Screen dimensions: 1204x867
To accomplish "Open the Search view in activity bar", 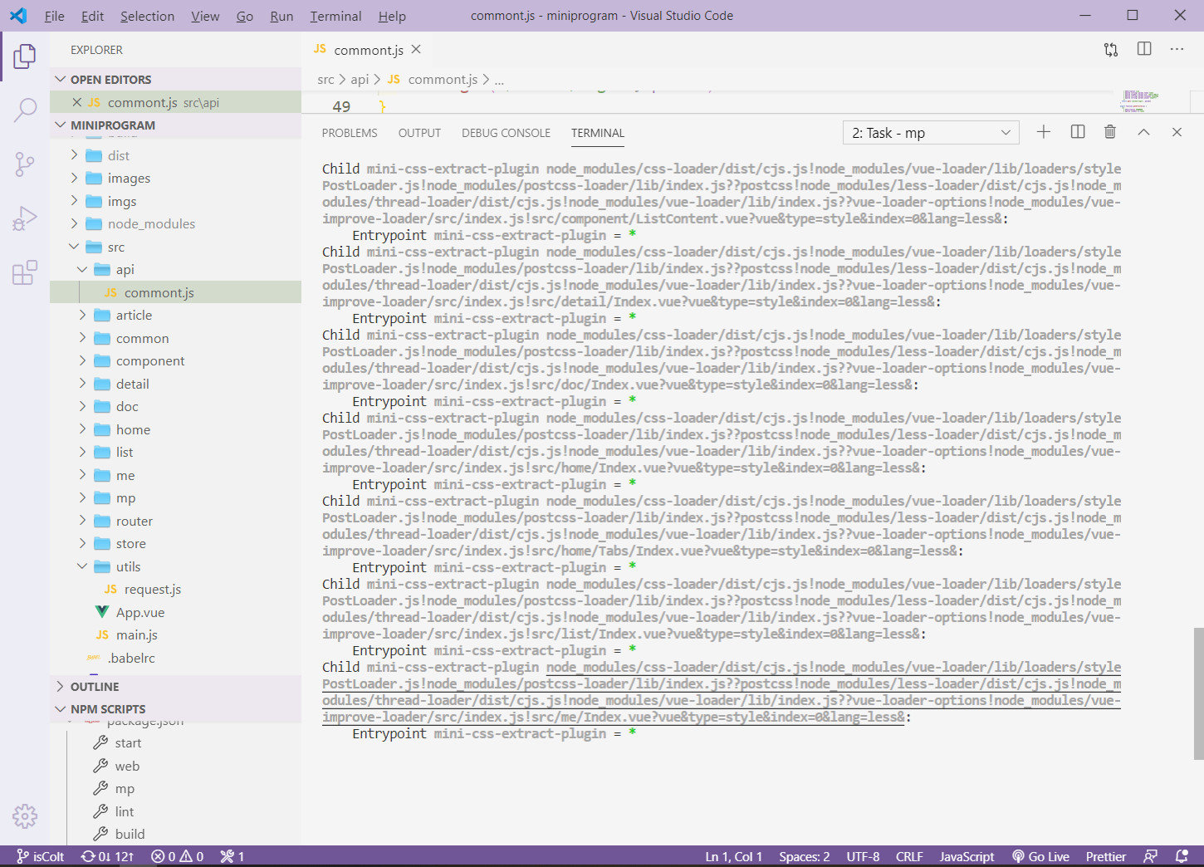I will (25, 110).
